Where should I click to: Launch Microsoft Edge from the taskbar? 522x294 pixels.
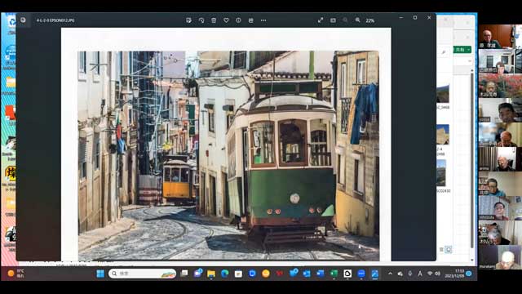[225, 274]
